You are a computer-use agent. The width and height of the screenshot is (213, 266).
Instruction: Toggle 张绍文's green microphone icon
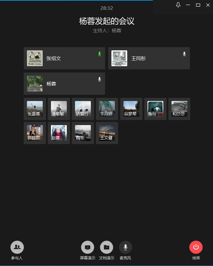(100, 54)
